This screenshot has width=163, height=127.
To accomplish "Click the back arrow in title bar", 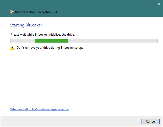I will (4, 12).
